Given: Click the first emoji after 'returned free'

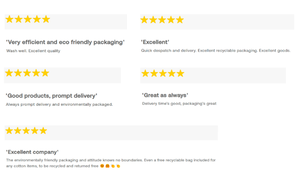Looking at the screenshot, I should pyautogui.click(x=102, y=166).
